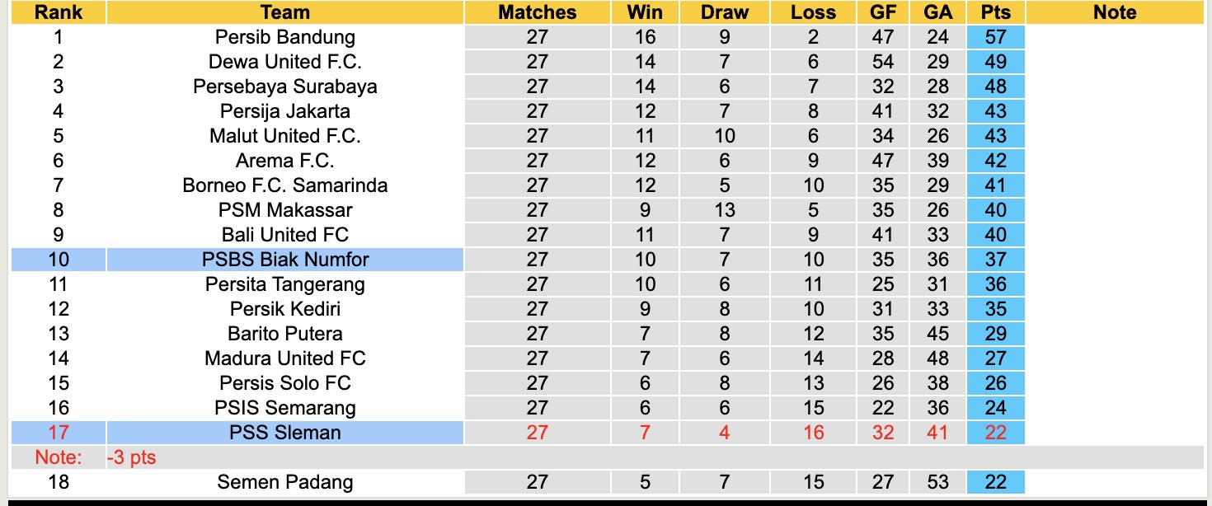
Task: Click the Draw column header
Action: [724, 12]
